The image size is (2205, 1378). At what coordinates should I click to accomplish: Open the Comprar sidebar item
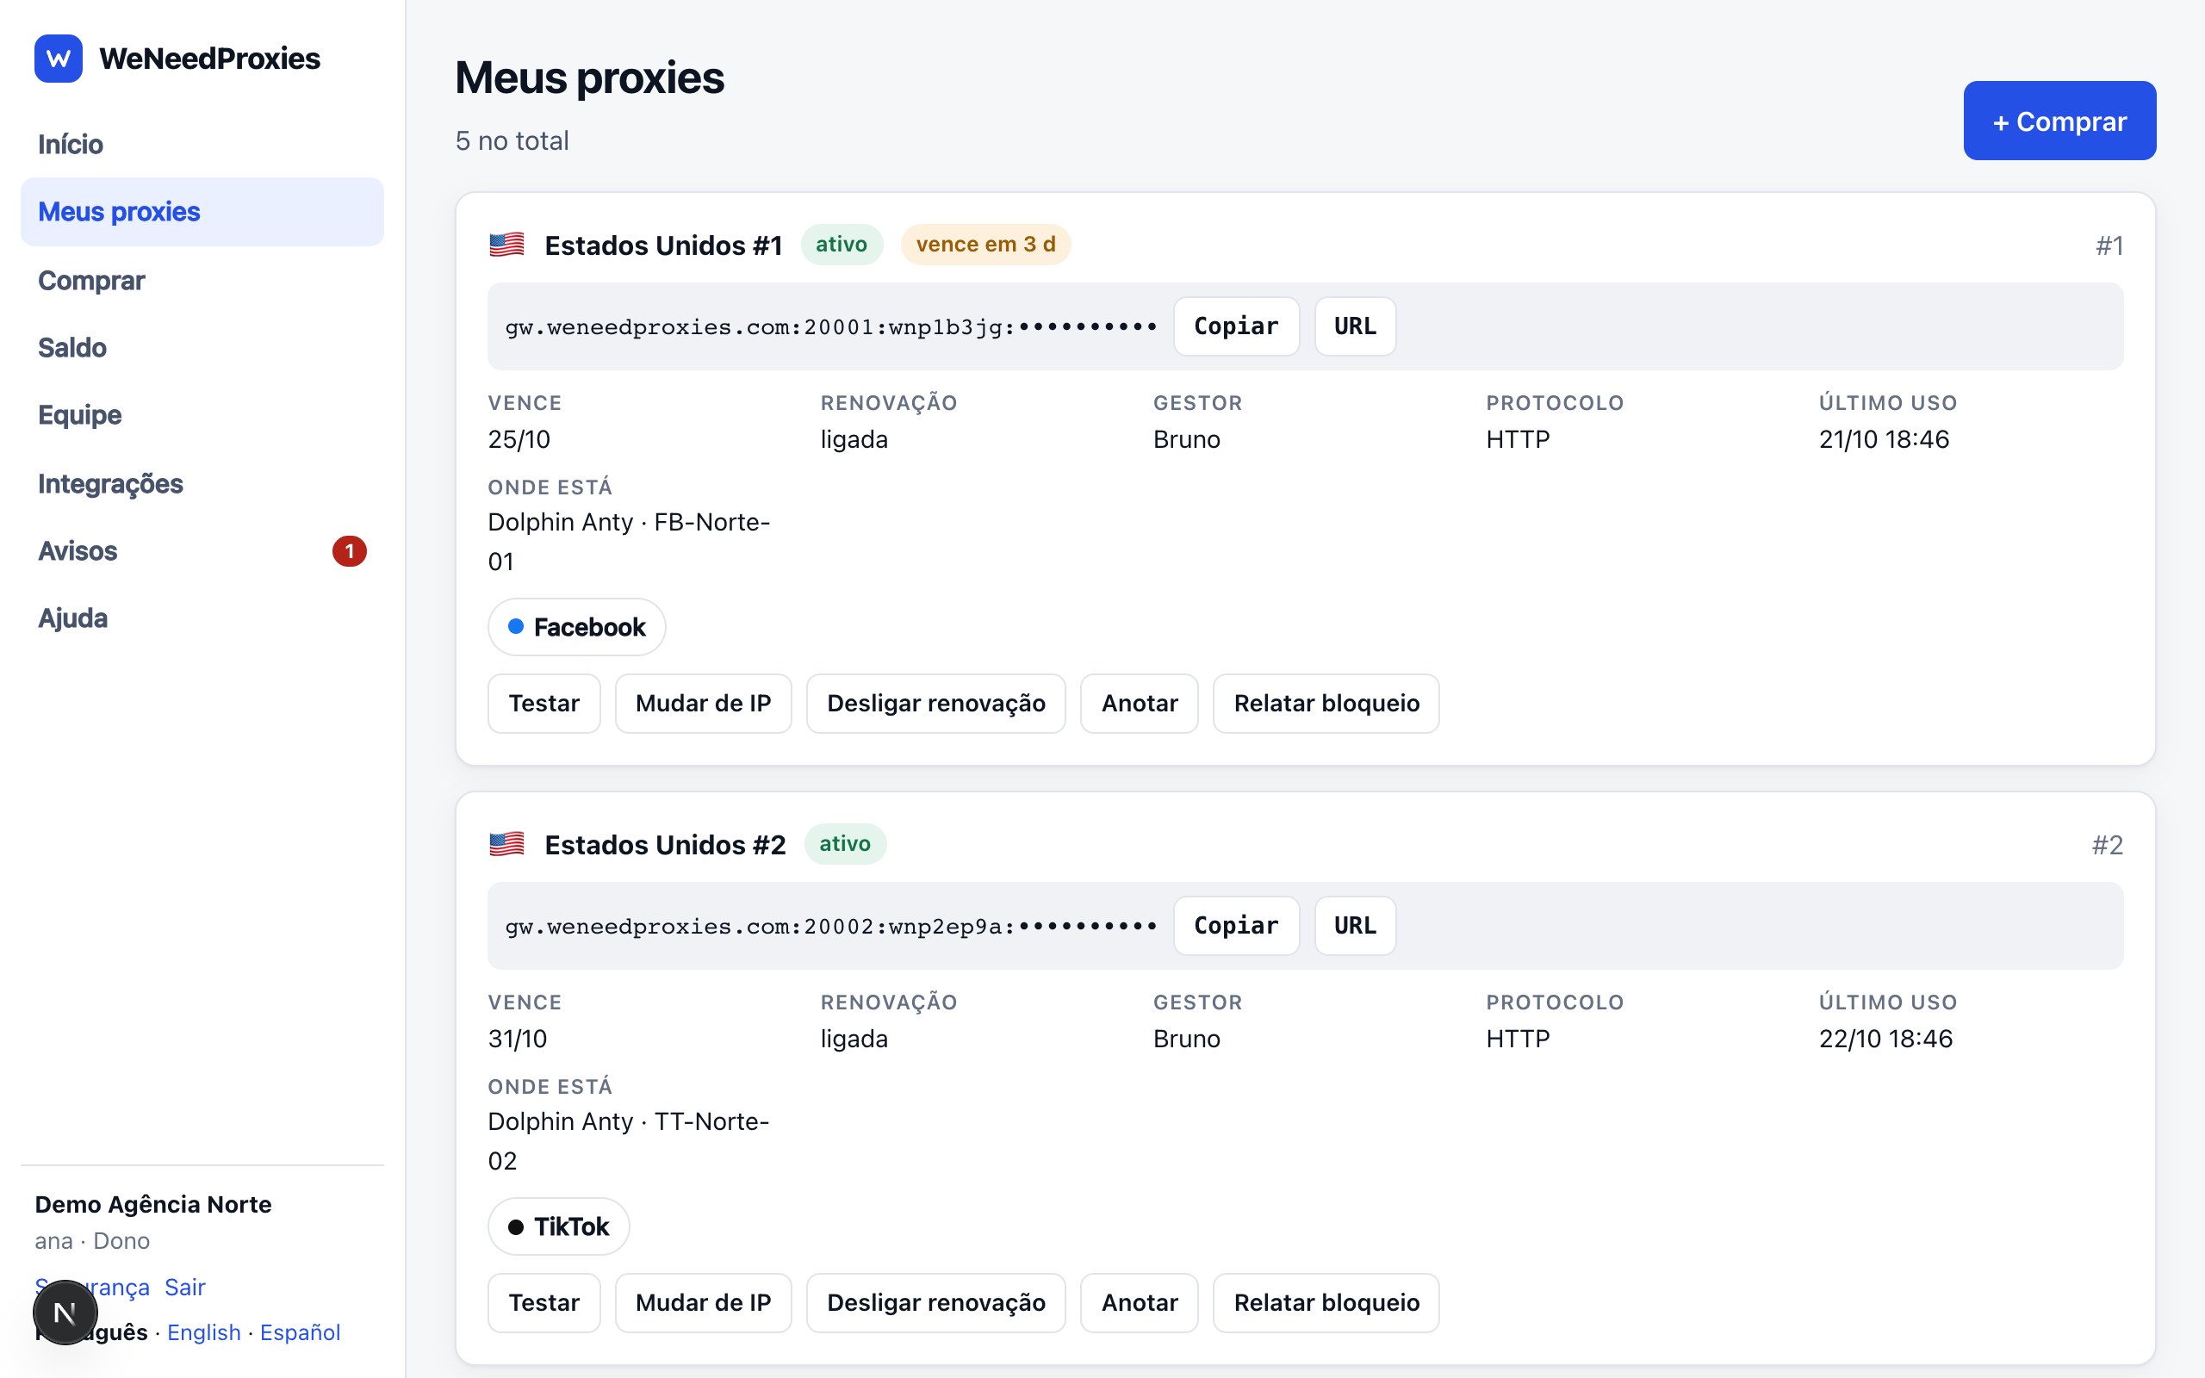202,280
